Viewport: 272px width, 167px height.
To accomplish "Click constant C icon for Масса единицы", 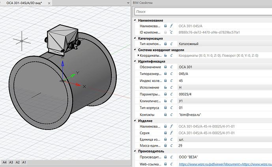I will pos(171,146).
